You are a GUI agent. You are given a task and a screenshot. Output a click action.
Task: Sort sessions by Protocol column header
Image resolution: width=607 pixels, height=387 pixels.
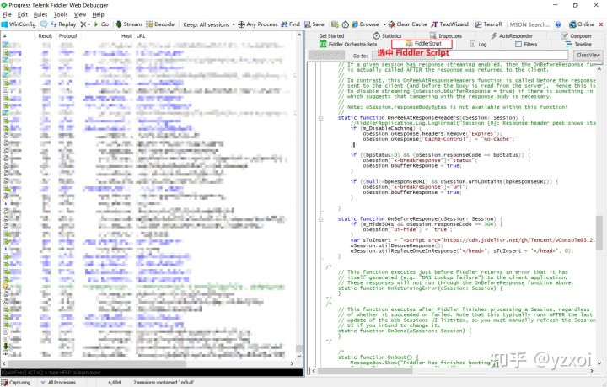coord(67,35)
